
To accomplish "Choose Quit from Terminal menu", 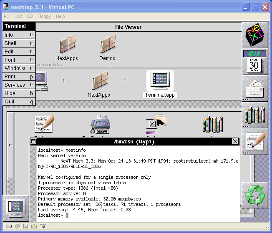I will [19, 101].
